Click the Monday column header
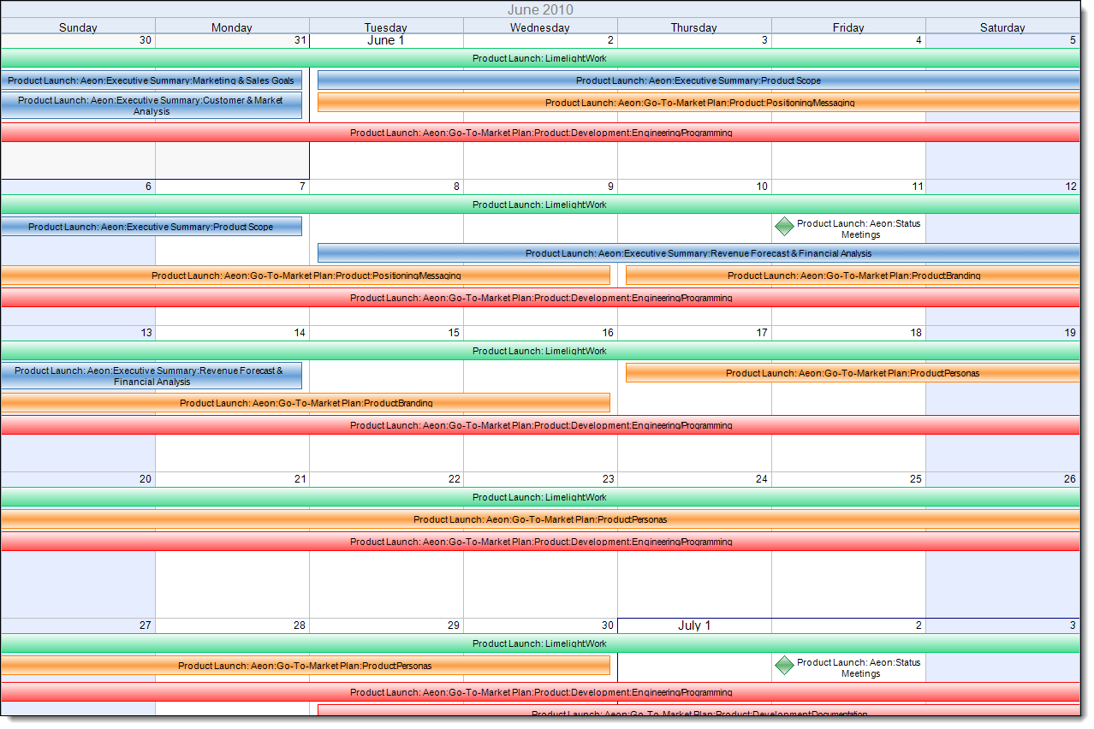This screenshot has height=729, width=1094. coord(232,27)
